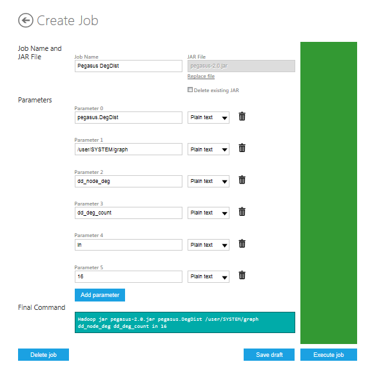
Task: Save the job as a draft
Action: 269,355
